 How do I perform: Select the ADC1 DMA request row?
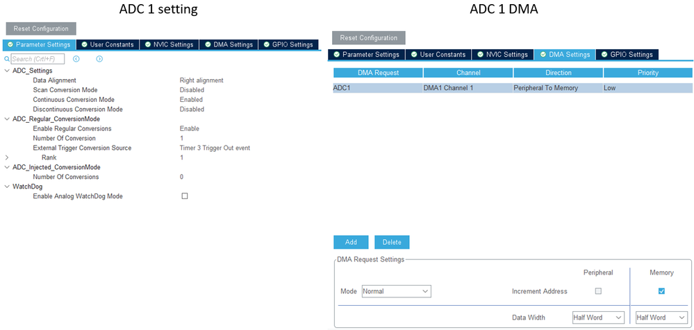(513, 88)
